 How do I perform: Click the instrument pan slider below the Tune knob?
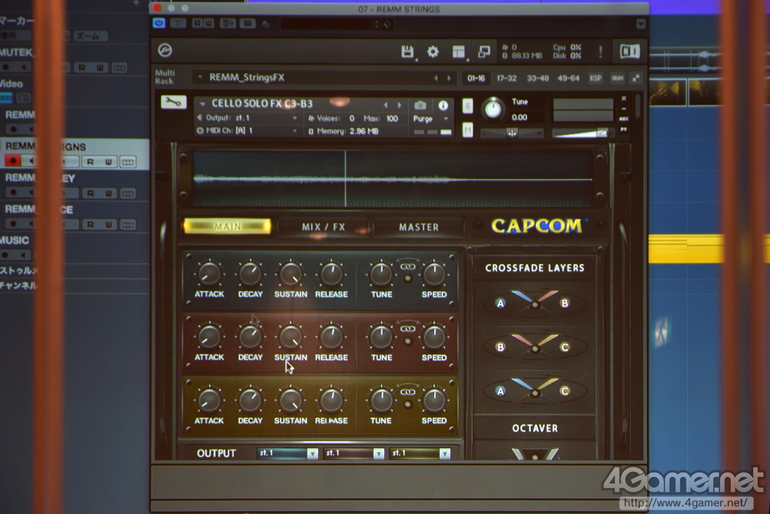pos(511,133)
